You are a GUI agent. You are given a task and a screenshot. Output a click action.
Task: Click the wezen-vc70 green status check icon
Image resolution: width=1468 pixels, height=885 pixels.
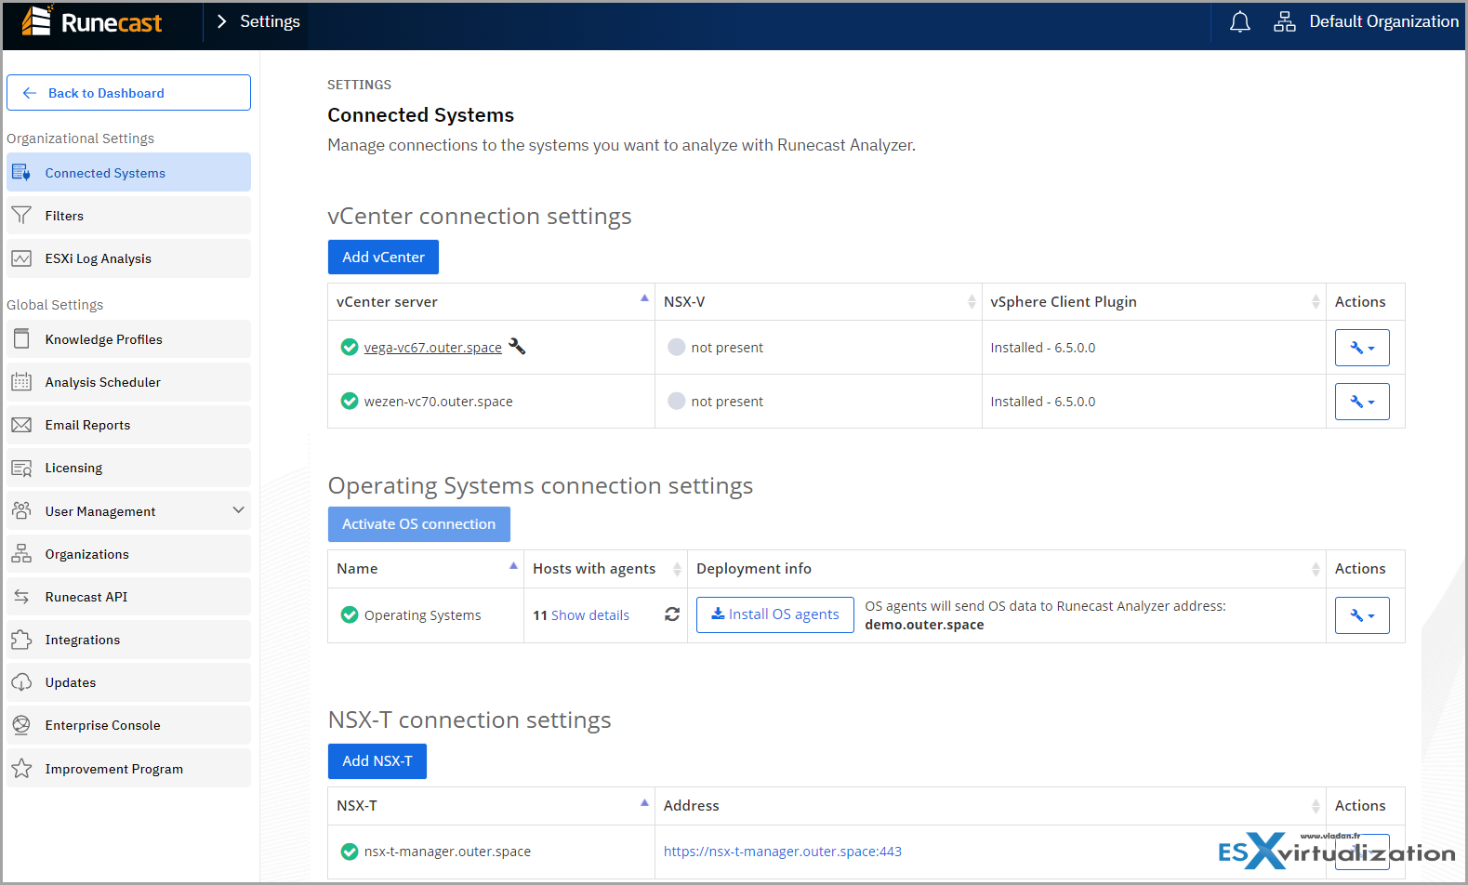pos(350,401)
